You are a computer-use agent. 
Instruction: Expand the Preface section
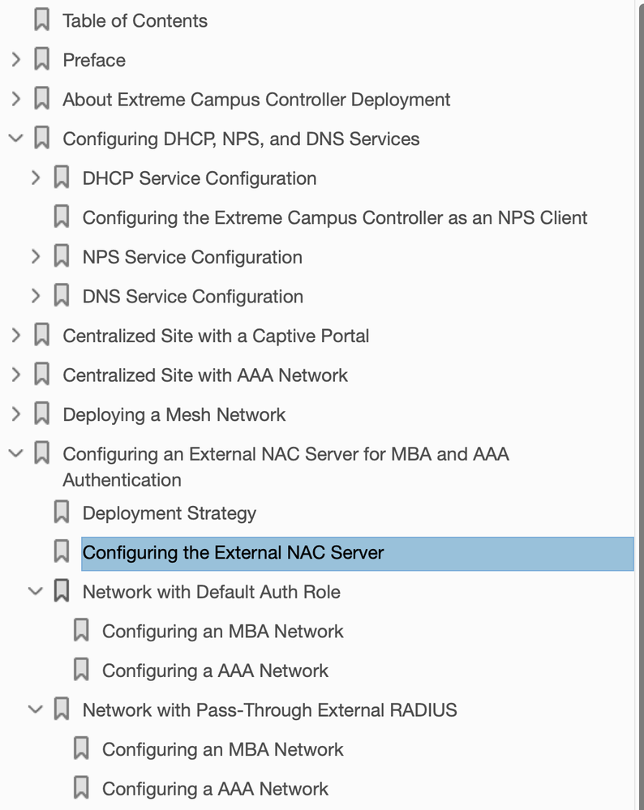[x=15, y=60]
